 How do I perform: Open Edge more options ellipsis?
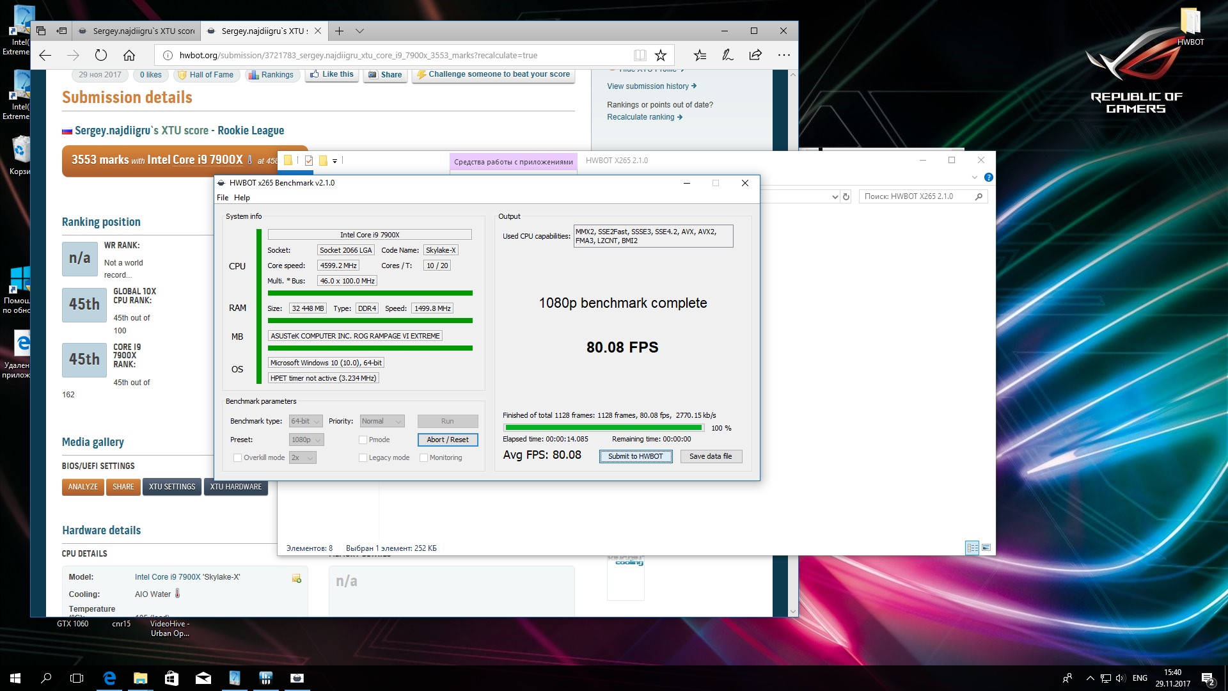pos(783,55)
